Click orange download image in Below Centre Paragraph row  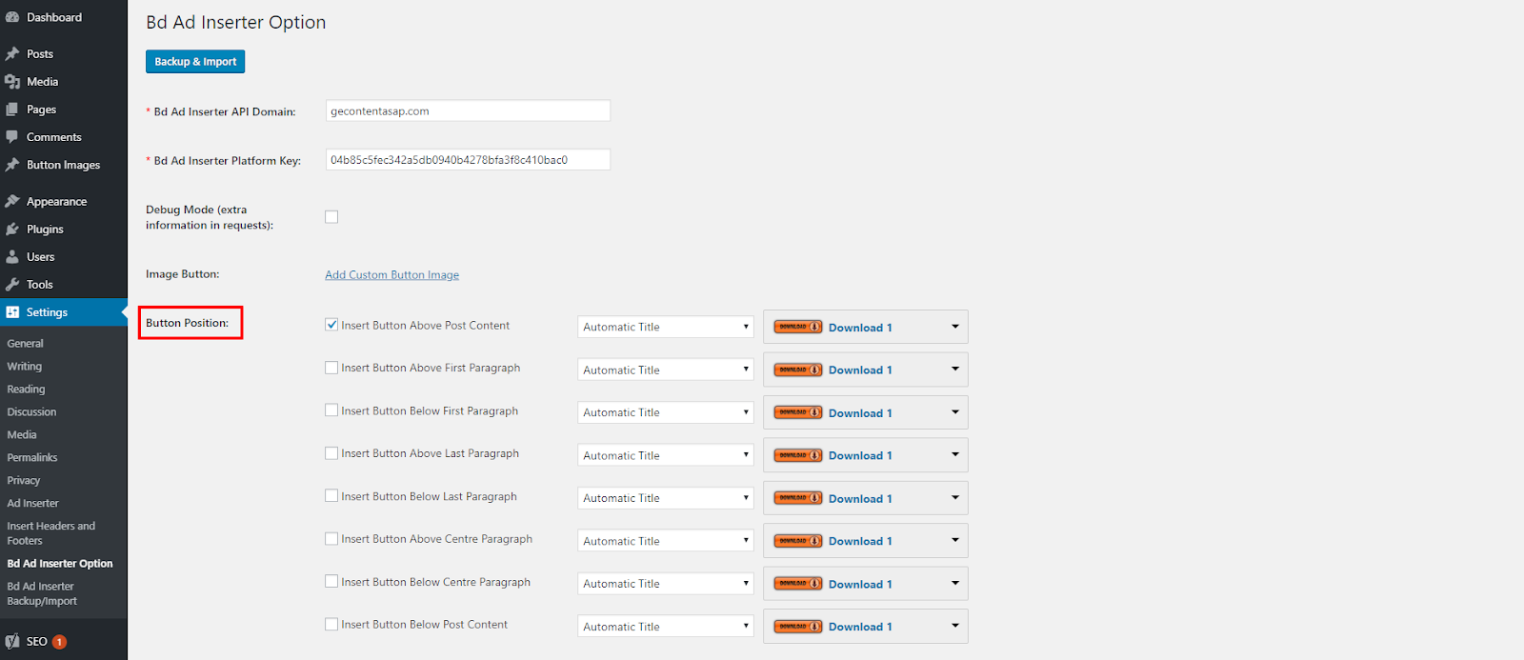pos(798,584)
